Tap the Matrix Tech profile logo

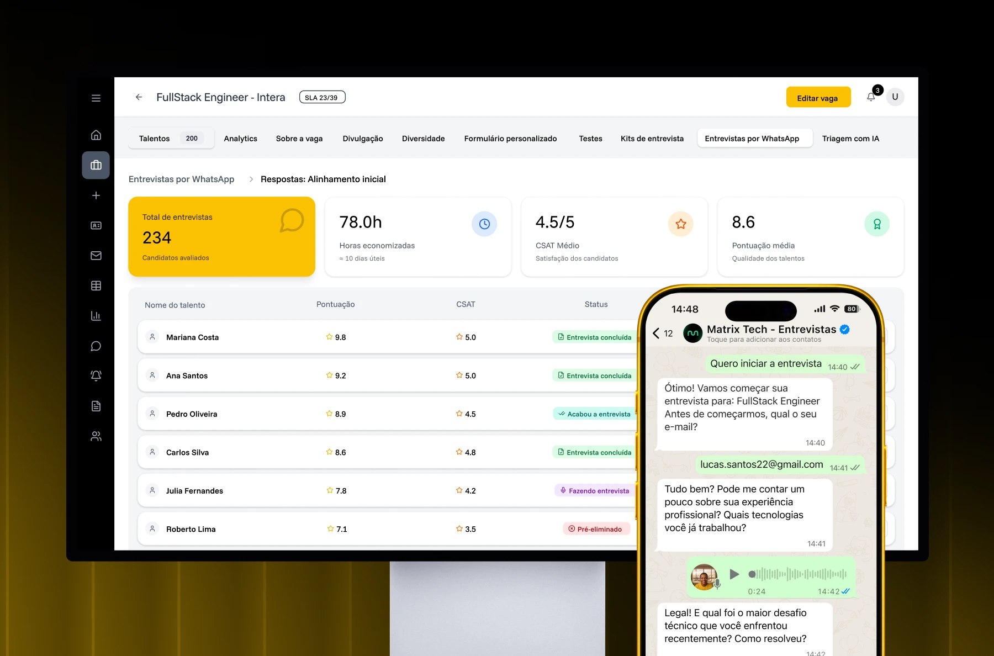coord(693,333)
